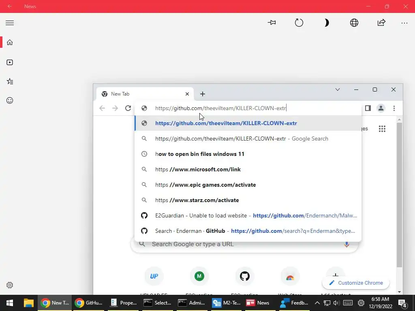Open the Chrome profile avatar

[x=381, y=108]
